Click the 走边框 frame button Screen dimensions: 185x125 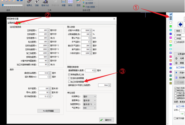[x=179, y=77]
